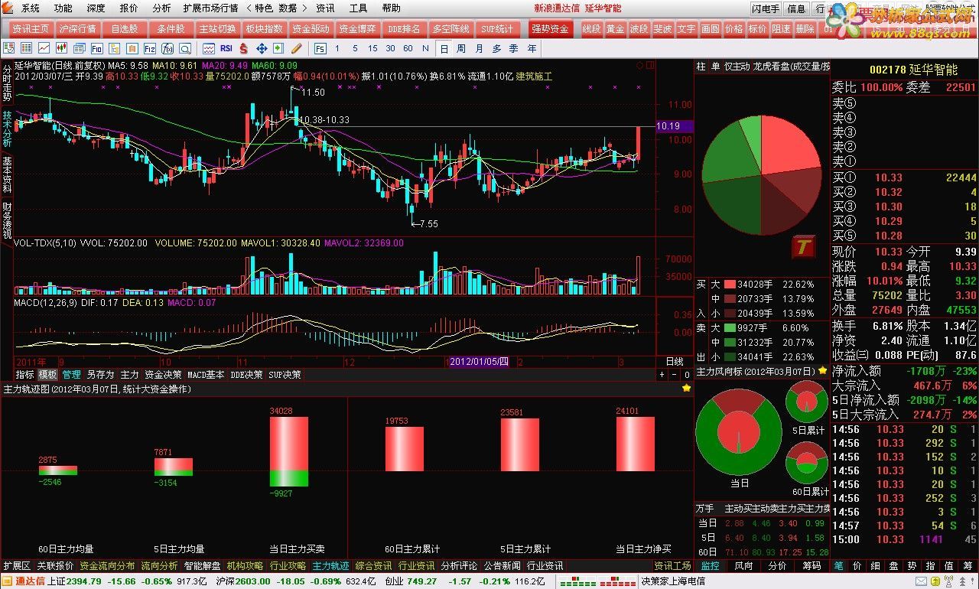979x589 pixels.
Task: Switch chart to daily (日) period
Action: click(444, 48)
